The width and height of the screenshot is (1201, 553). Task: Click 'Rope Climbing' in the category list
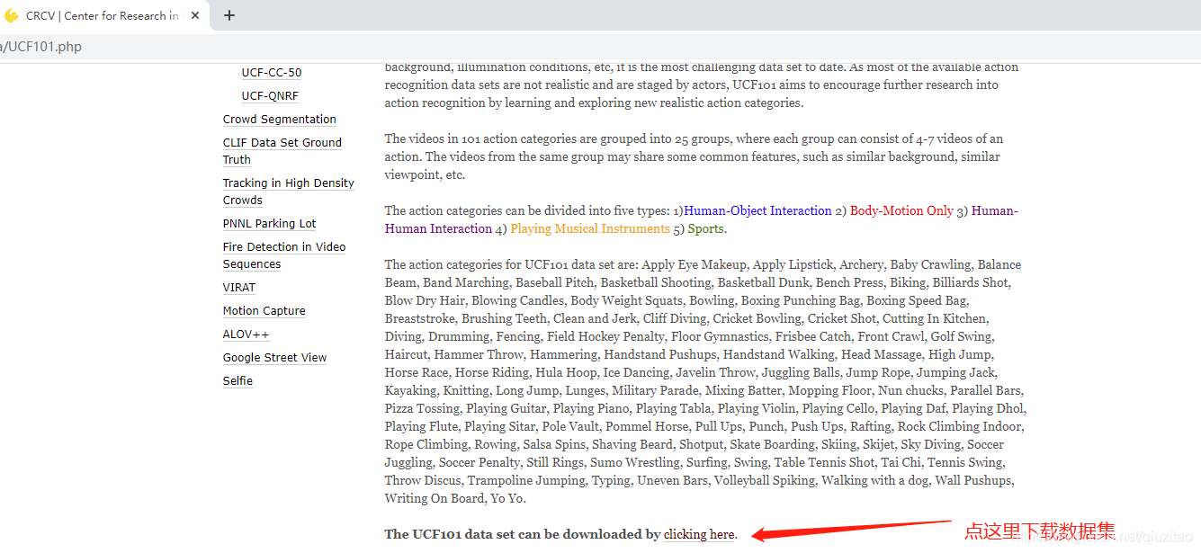[426, 444]
